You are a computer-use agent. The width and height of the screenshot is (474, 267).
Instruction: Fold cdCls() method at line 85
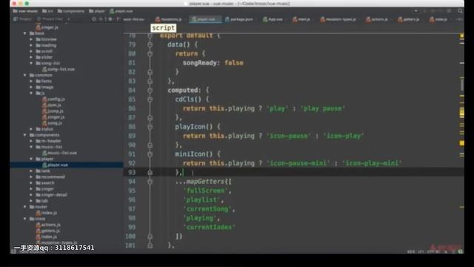150,99
